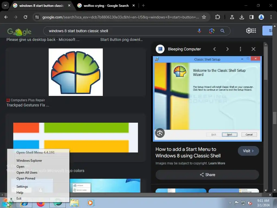Open Microsoft logo colors image result
The height and width of the screenshot is (208, 277).
tap(76, 137)
